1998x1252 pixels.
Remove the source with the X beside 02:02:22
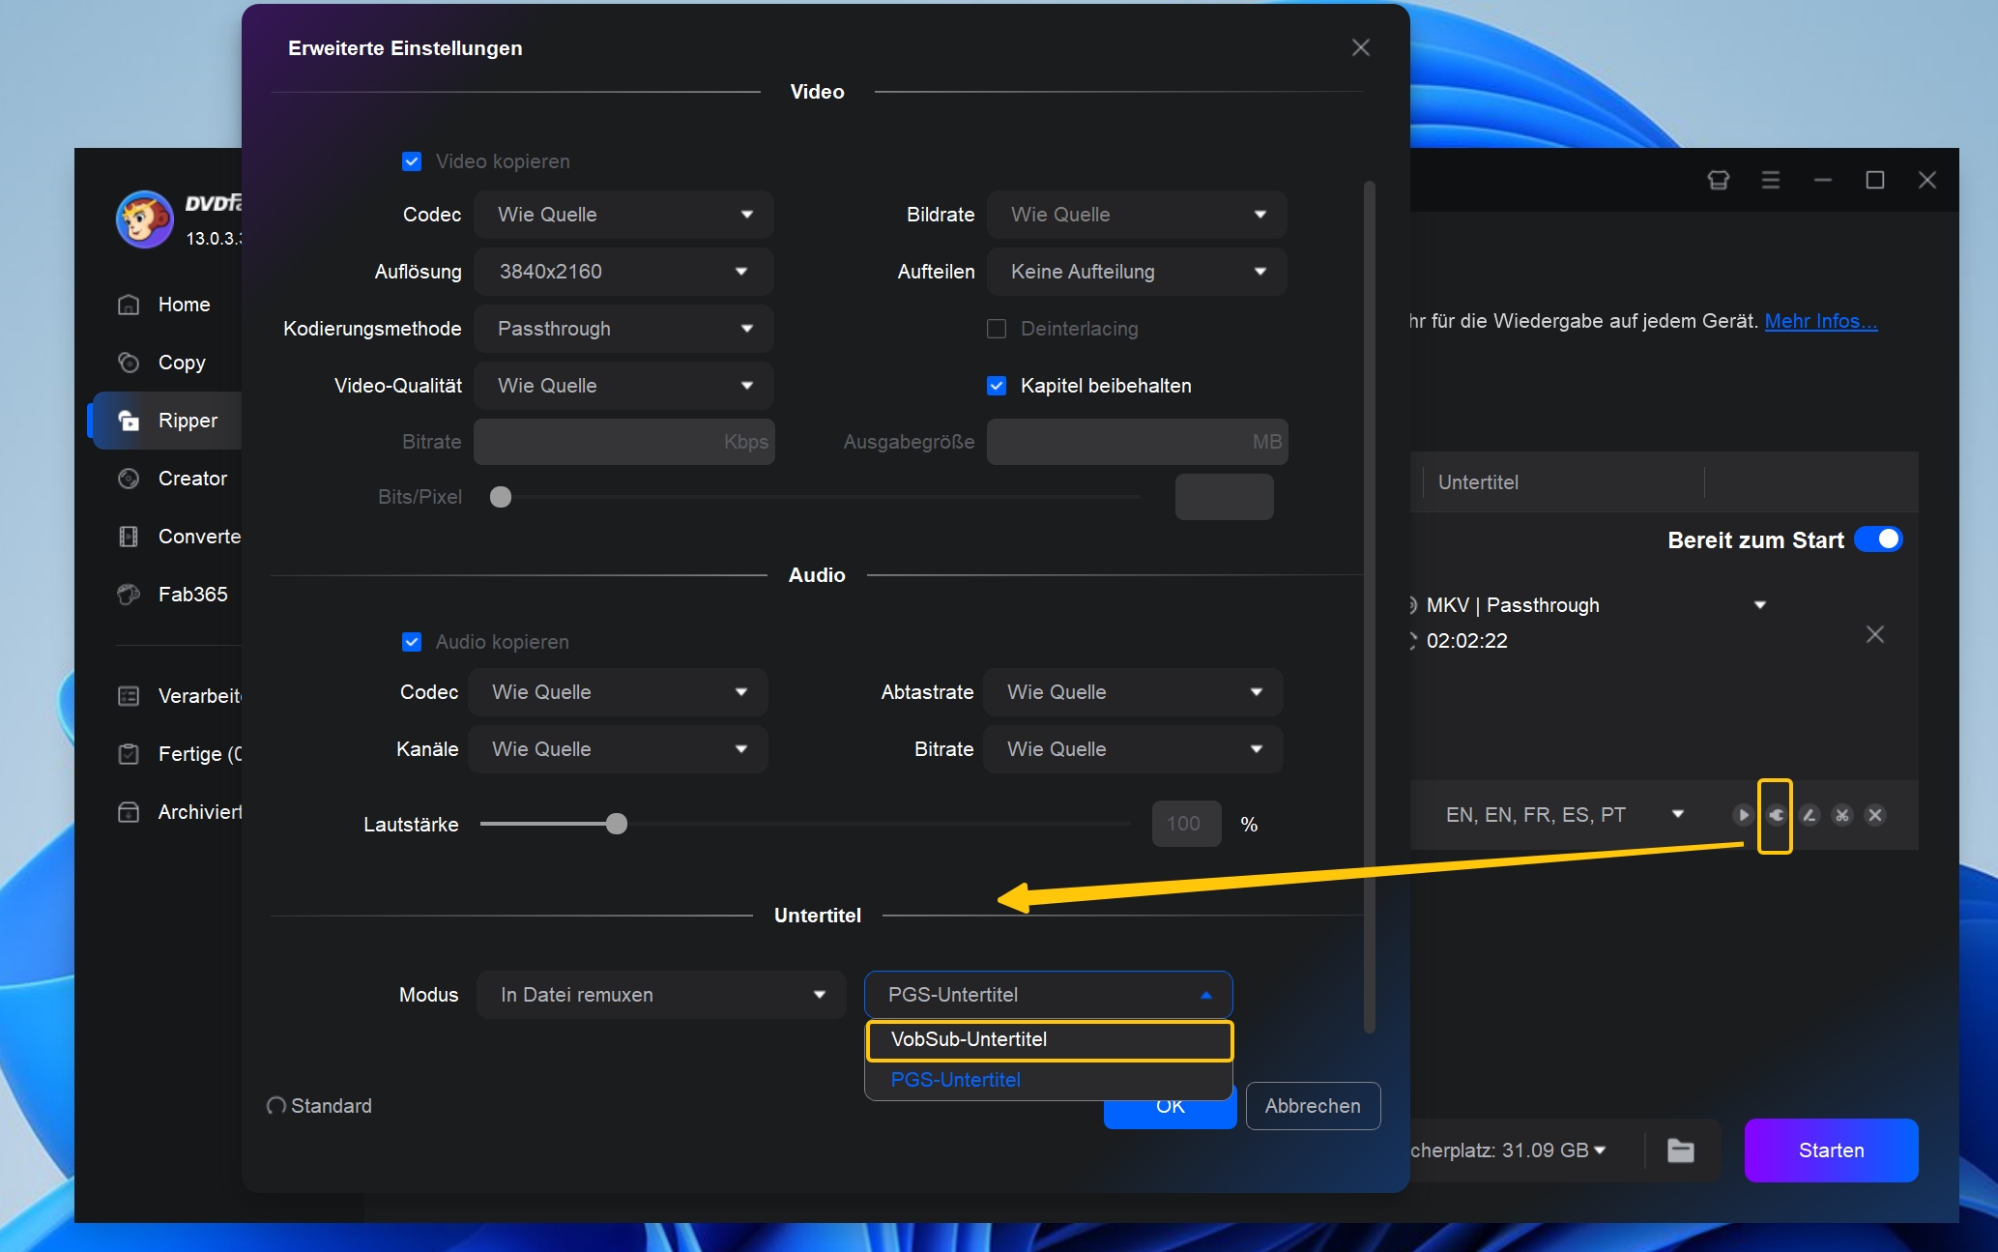click(x=1875, y=634)
